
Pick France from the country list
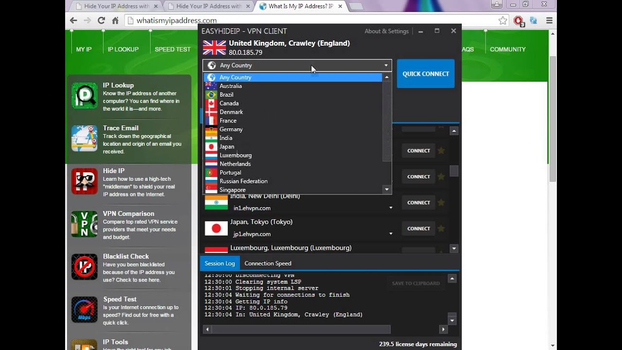[293, 121]
